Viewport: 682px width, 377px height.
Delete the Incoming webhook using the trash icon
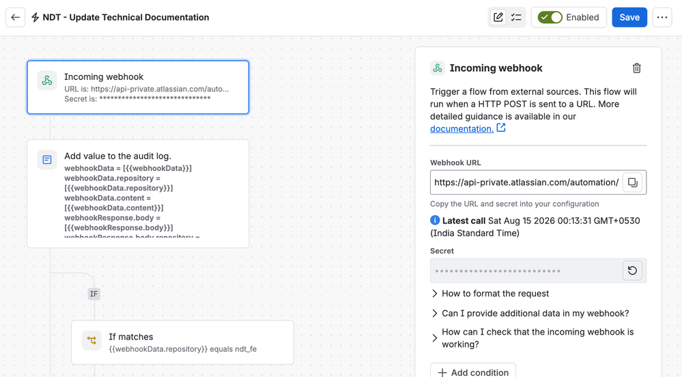(x=637, y=68)
